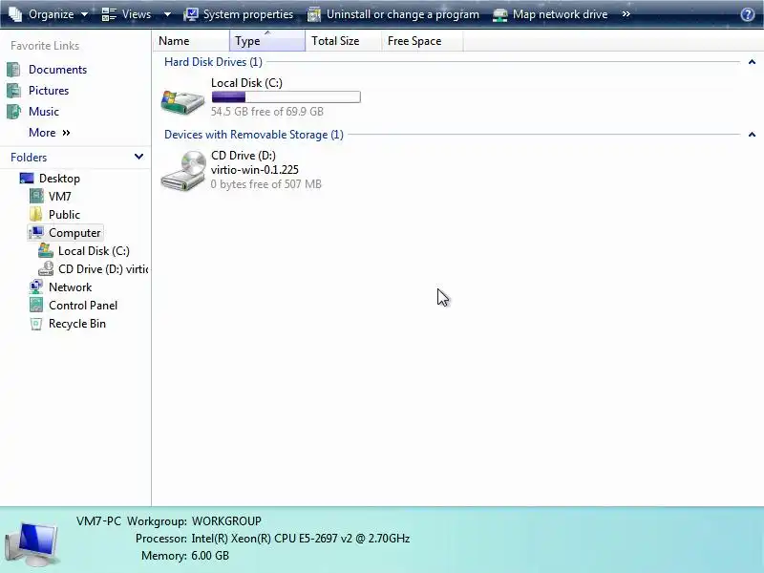Click the Intel Xeon processor text

[x=301, y=539]
